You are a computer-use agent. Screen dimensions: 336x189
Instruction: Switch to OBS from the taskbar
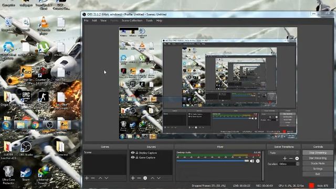click(x=49, y=125)
